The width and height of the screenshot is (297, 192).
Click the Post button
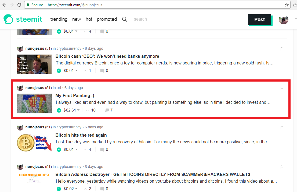[x=259, y=20]
